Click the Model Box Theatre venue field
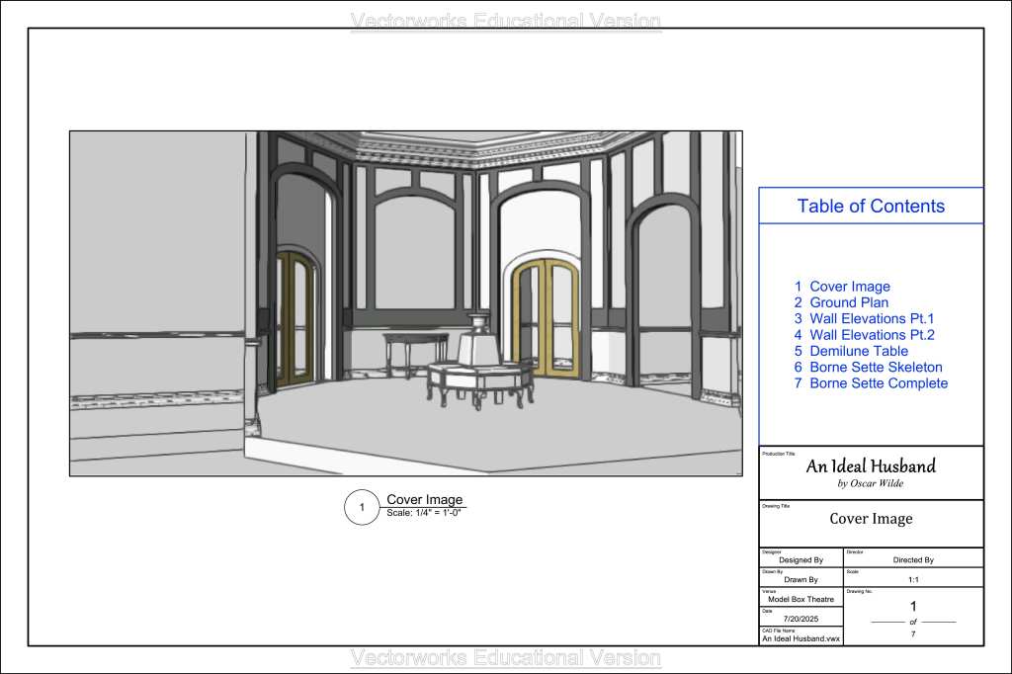Viewport: 1012px width, 674px height. click(x=801, y=599)
